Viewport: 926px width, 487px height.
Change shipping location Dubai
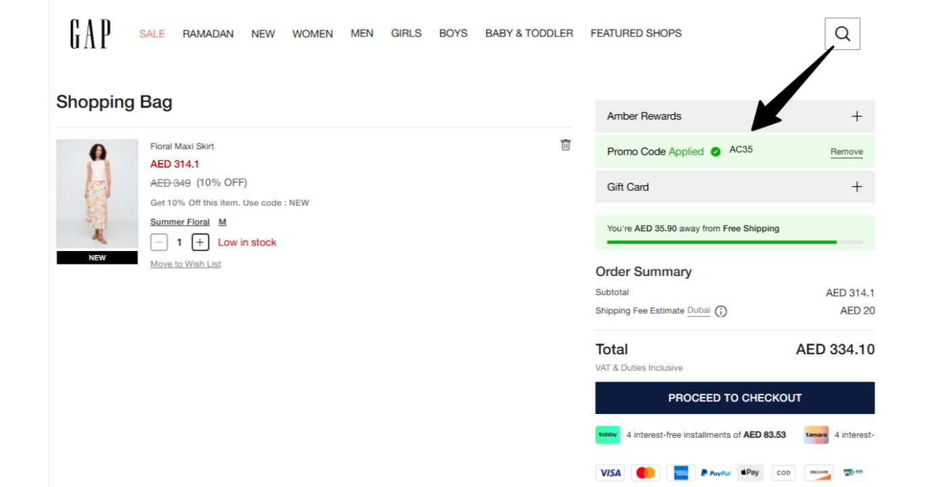click(x=699, y=310)
